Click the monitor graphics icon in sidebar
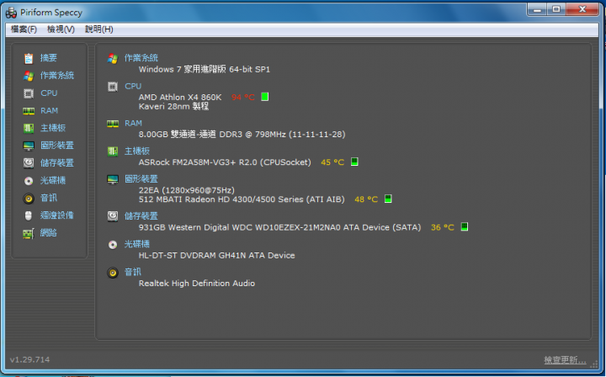Screen dimensions: 606x377 (x=29, y=146)
